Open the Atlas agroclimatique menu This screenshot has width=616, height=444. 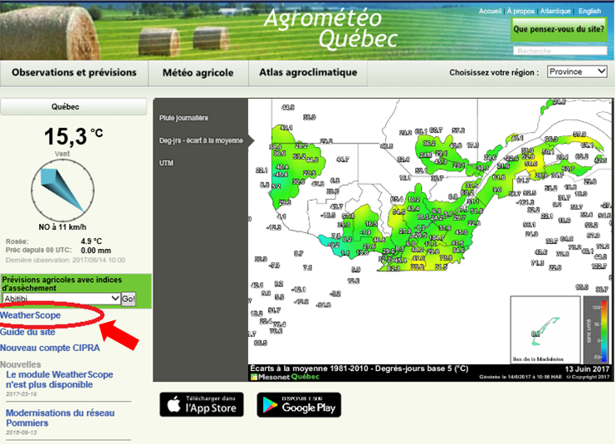pos(308,73)
